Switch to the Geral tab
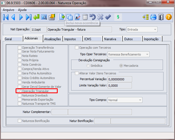 click(x=13, y=39)
